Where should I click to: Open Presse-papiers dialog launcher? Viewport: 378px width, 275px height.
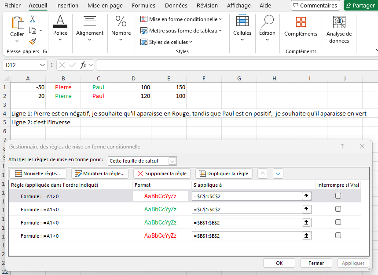(x=45, y=51)
